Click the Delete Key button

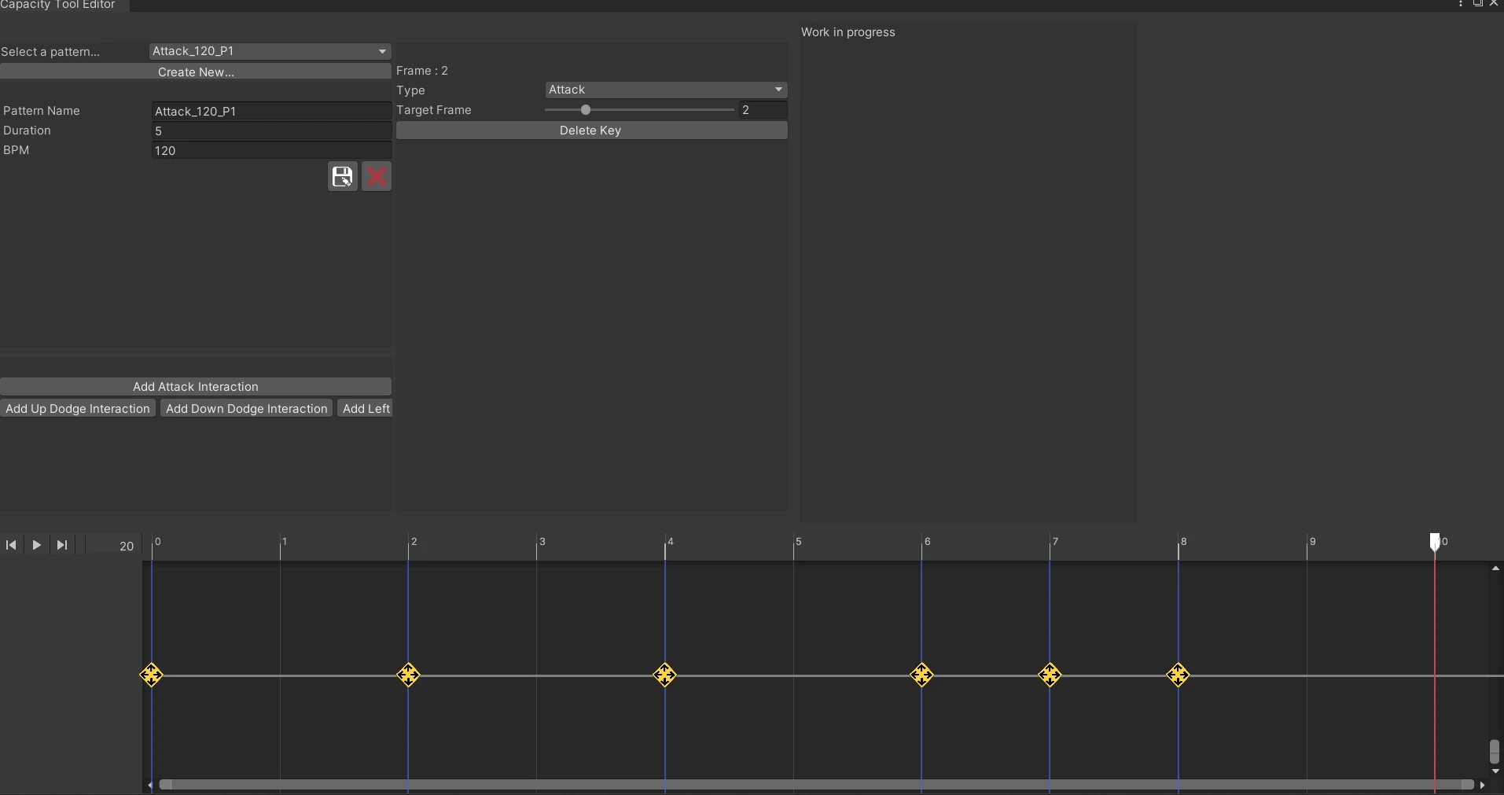[591, 131]
